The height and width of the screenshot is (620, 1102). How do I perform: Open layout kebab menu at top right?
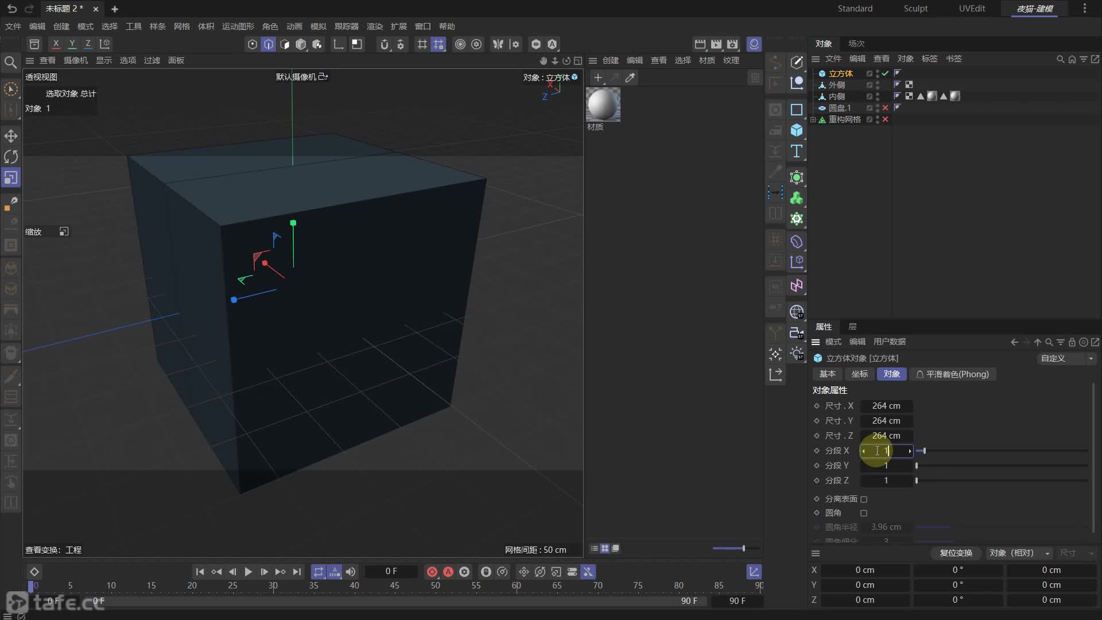[x=1084, y=9]
